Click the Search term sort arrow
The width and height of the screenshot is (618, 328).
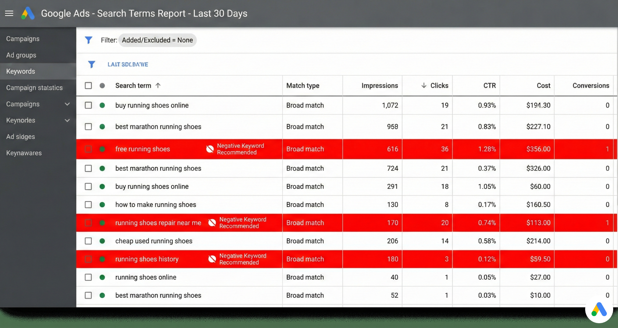tap(158, 86)
